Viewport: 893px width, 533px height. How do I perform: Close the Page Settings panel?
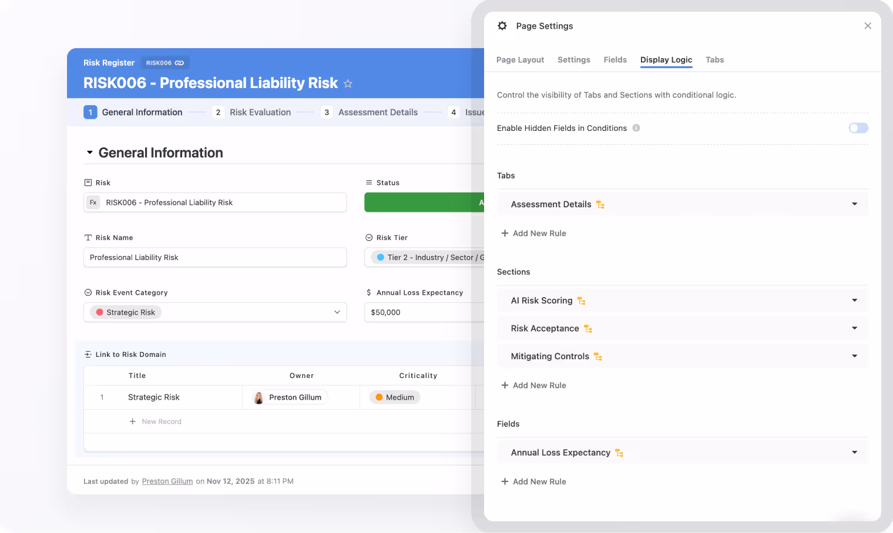click(x=868, y=26)
